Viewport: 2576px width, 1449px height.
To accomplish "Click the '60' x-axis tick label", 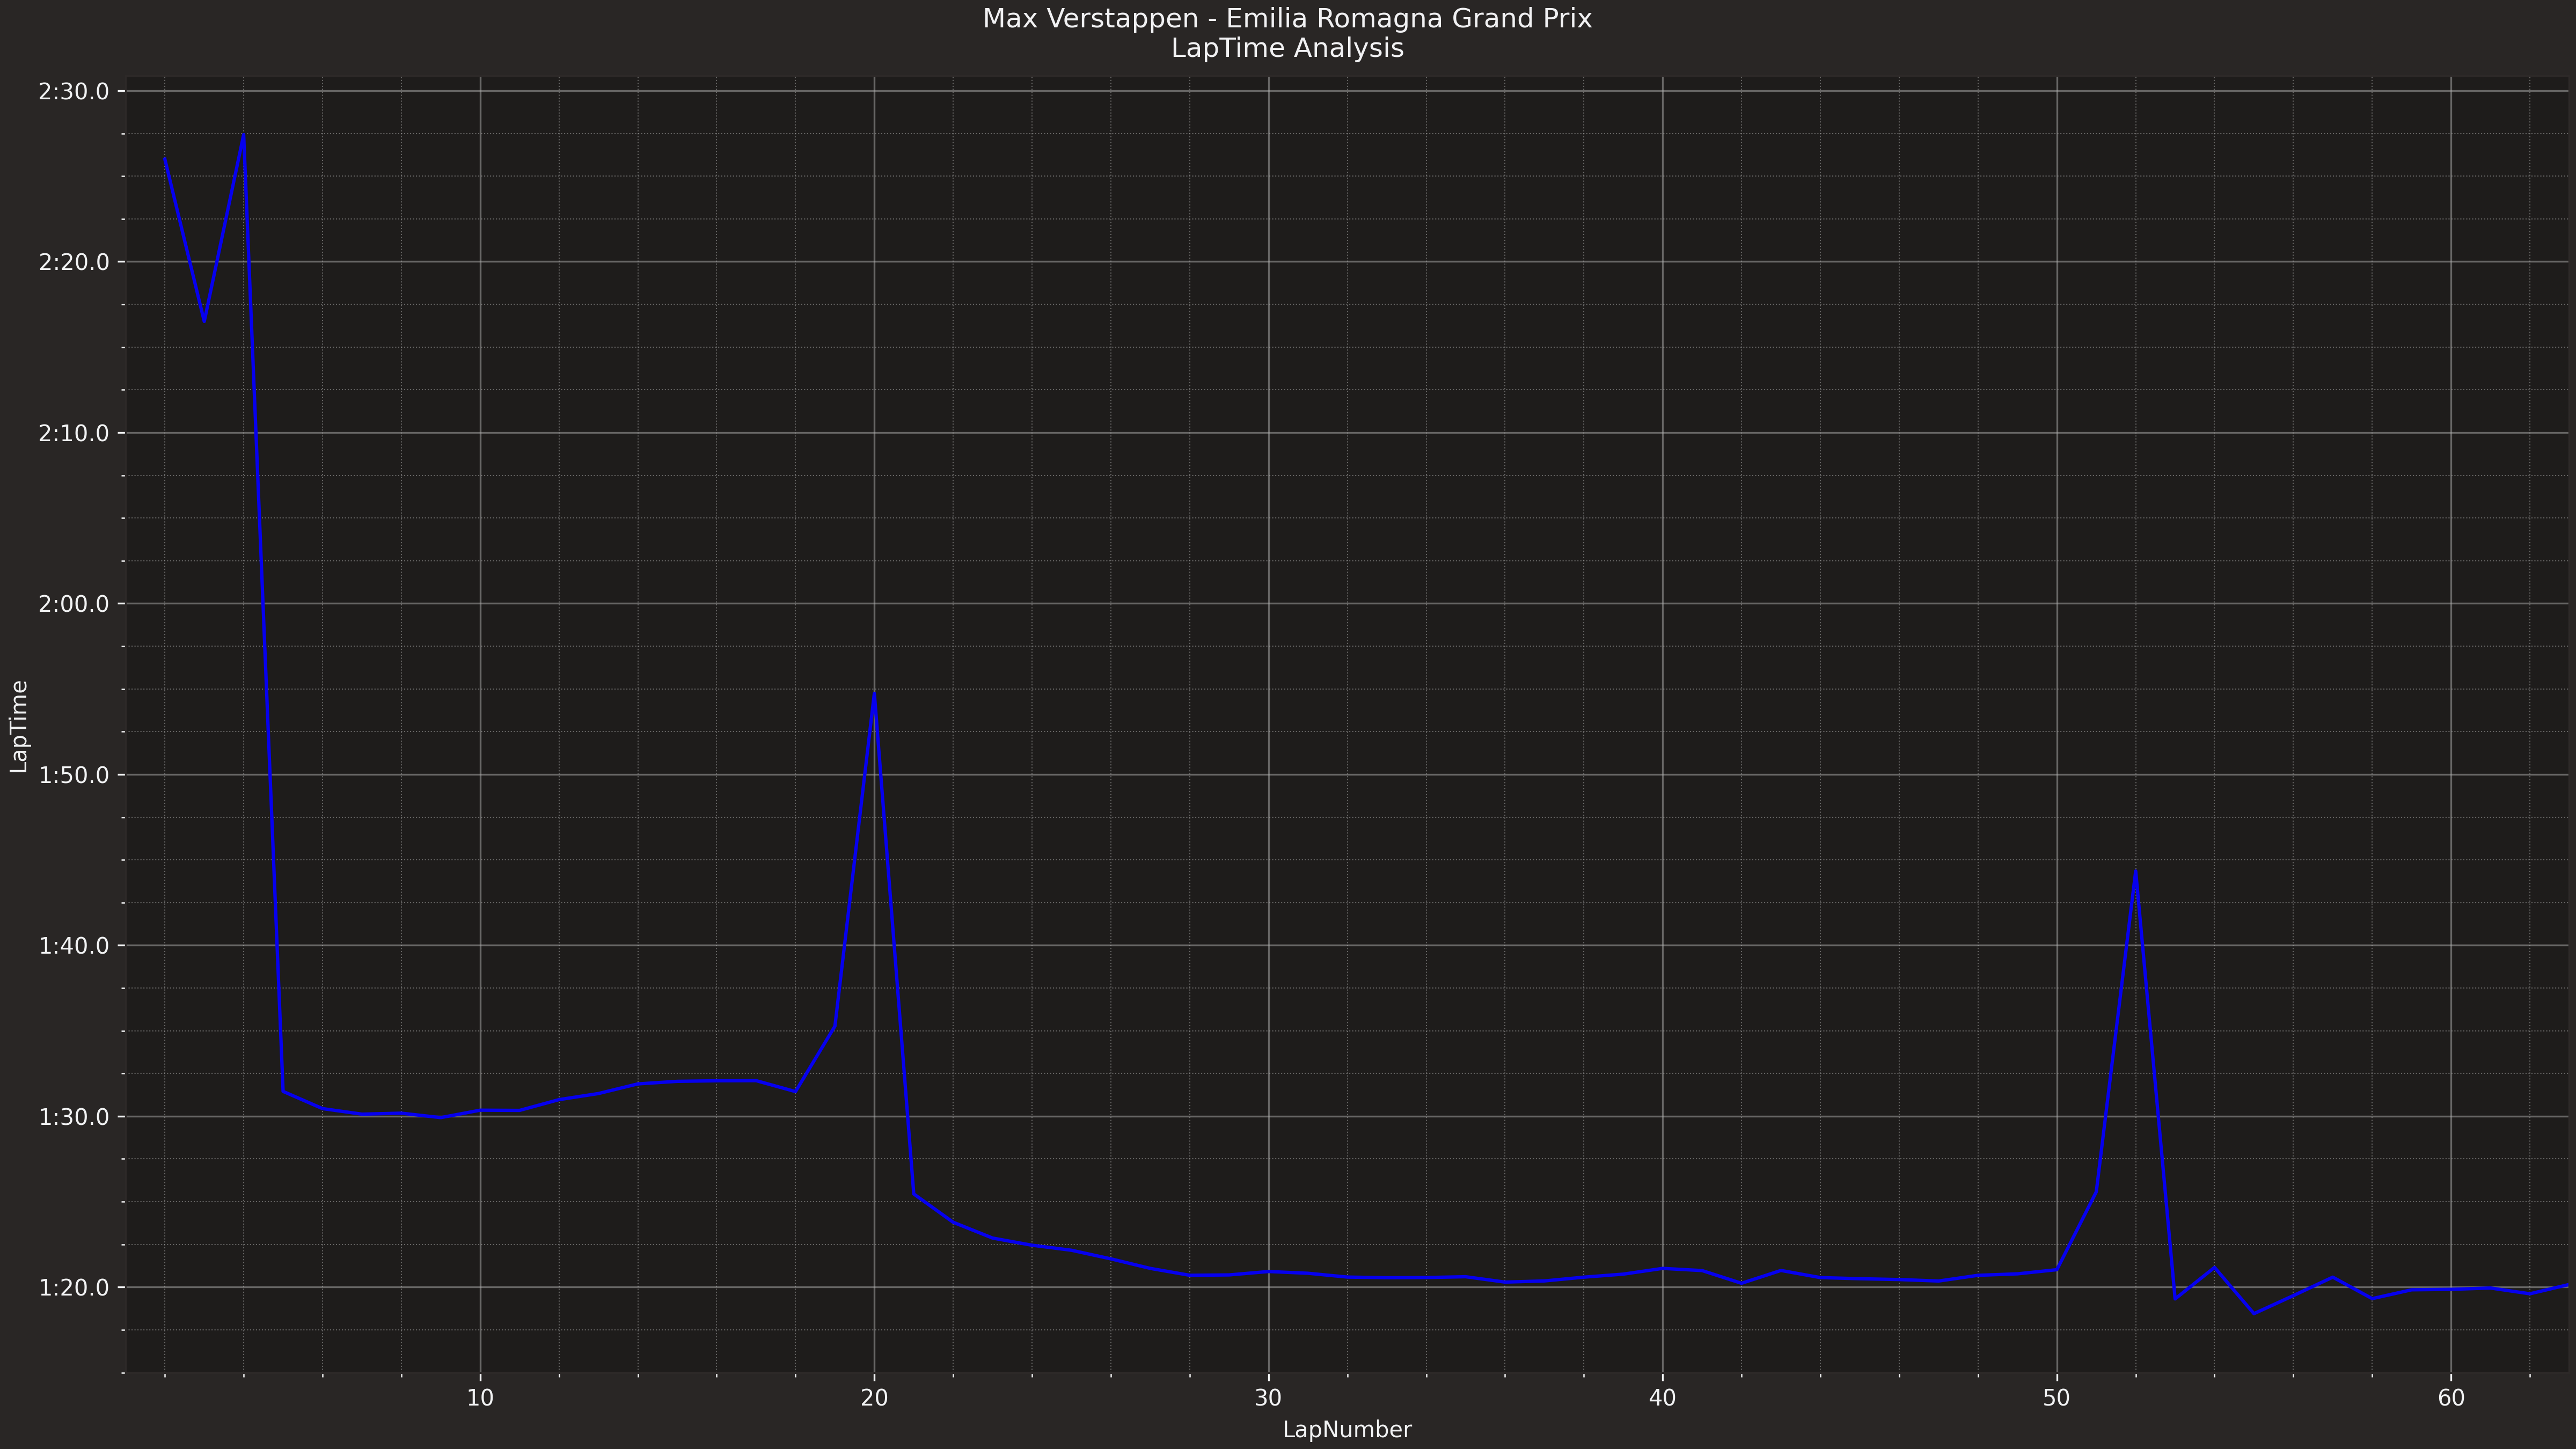I will coord(2451,1398).
